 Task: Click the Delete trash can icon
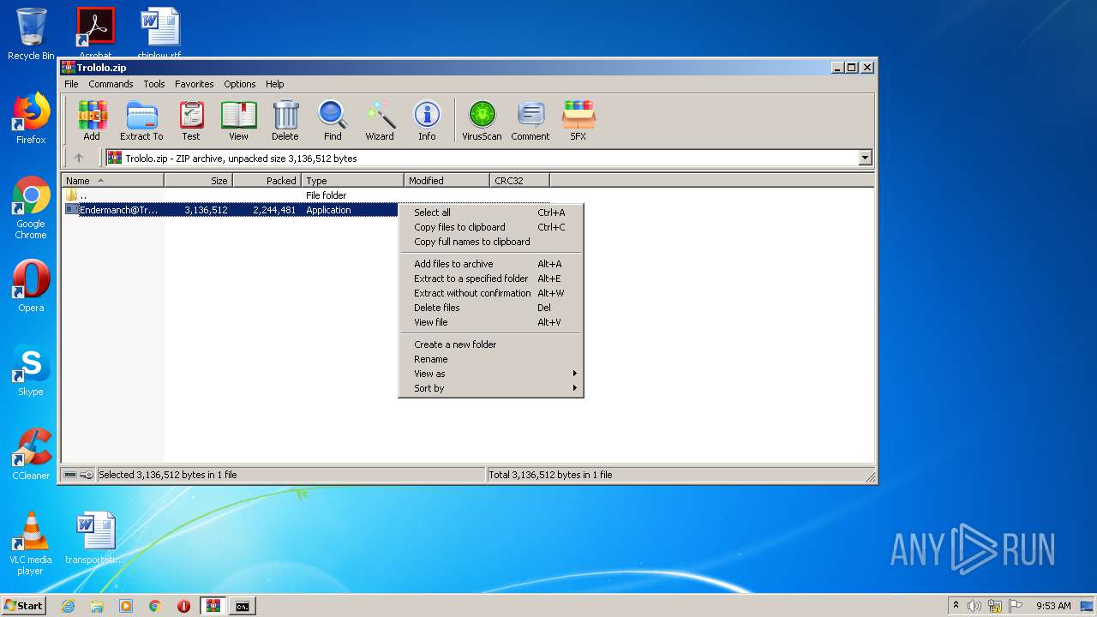(x=285, y=121)
